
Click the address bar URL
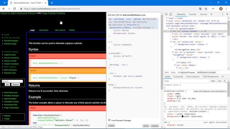[x=52, y=9]
